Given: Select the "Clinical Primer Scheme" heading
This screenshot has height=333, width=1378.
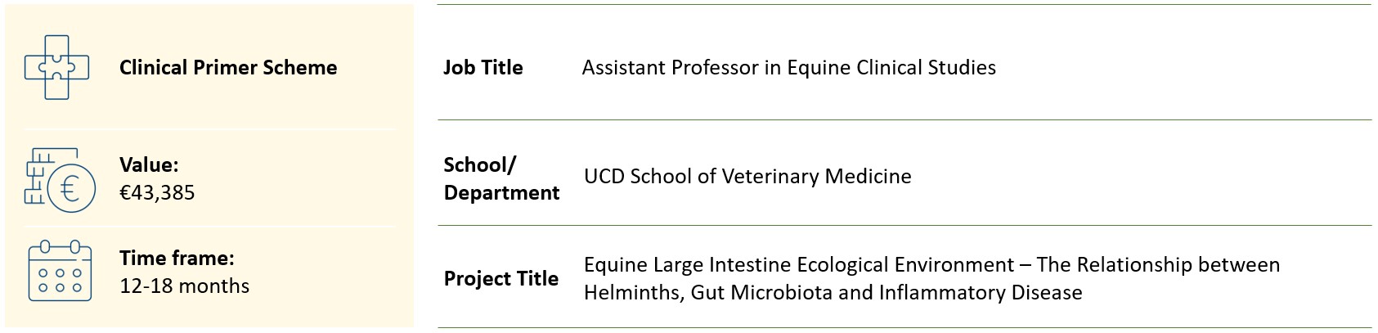Looking at the screenshot, I should pos(228,68).
